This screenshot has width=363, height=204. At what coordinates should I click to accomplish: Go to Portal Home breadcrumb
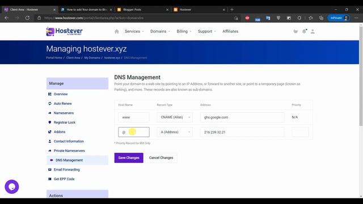[54, 58]
